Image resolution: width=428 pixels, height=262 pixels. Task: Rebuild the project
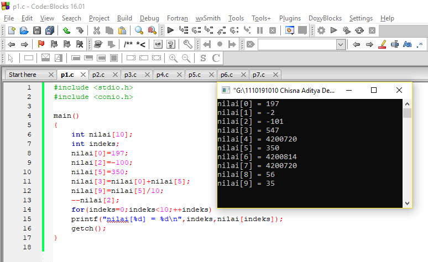pyautogui.click(x=359, y=30)
